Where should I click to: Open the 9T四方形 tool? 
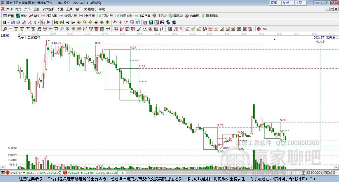point(124,16)
